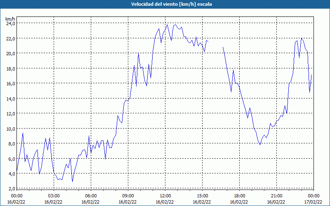Click the title 'Velocidad del viento [km/h] escala'
Image resolution: width=330 pixels, height=206 pixels.
(171, 4)
